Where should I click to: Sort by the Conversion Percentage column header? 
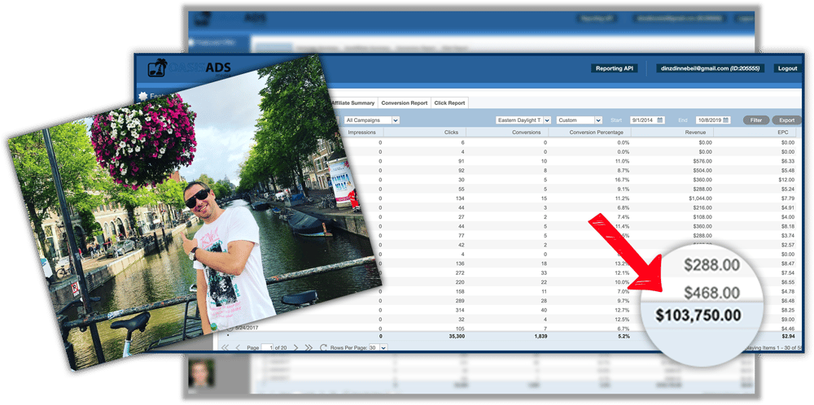(x=596, y=133)
